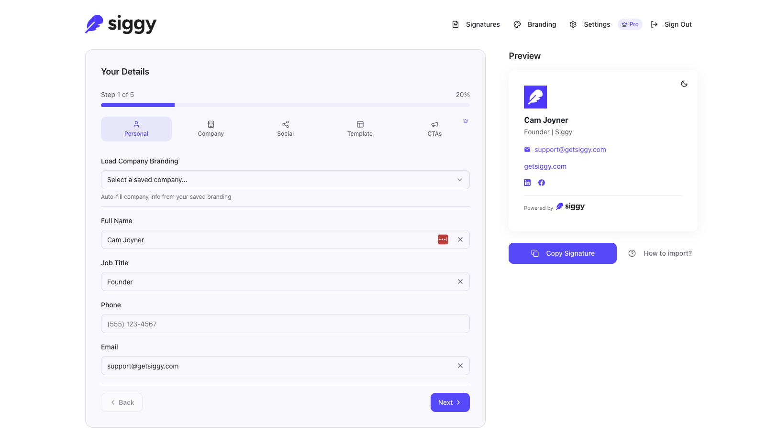778x444 pixels.
Task: Switch to the Personal step tab
Action: (136, 129)
